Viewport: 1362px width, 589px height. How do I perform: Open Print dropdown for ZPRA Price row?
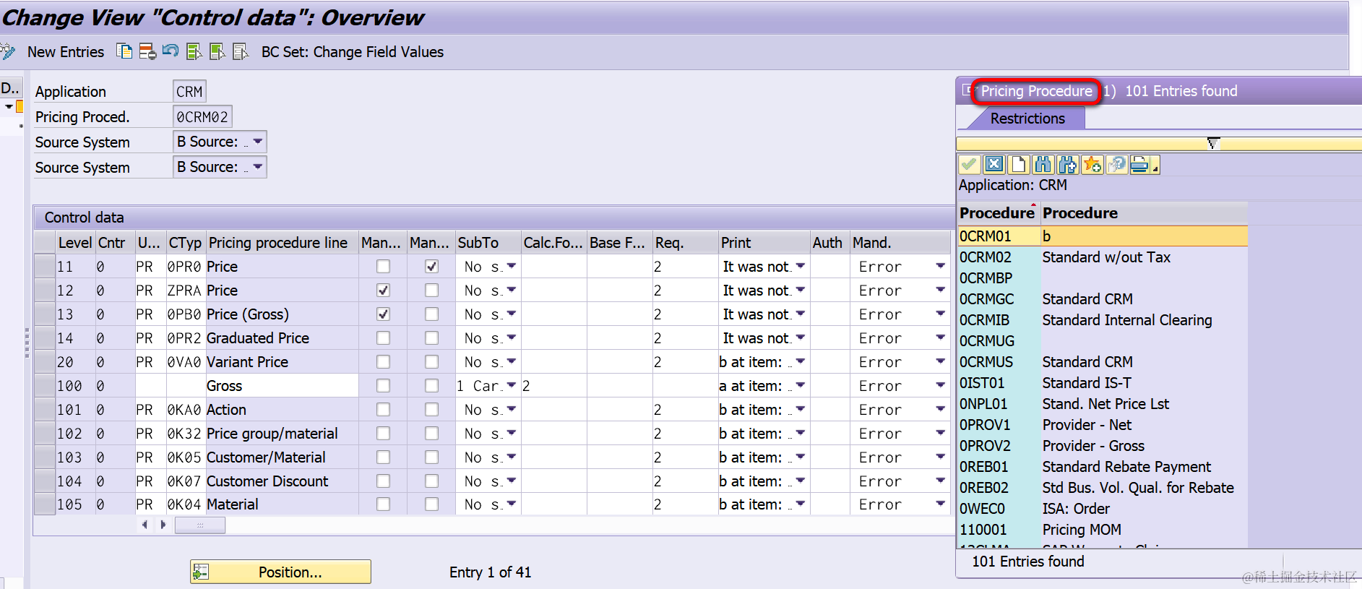[x=801, y=290]
